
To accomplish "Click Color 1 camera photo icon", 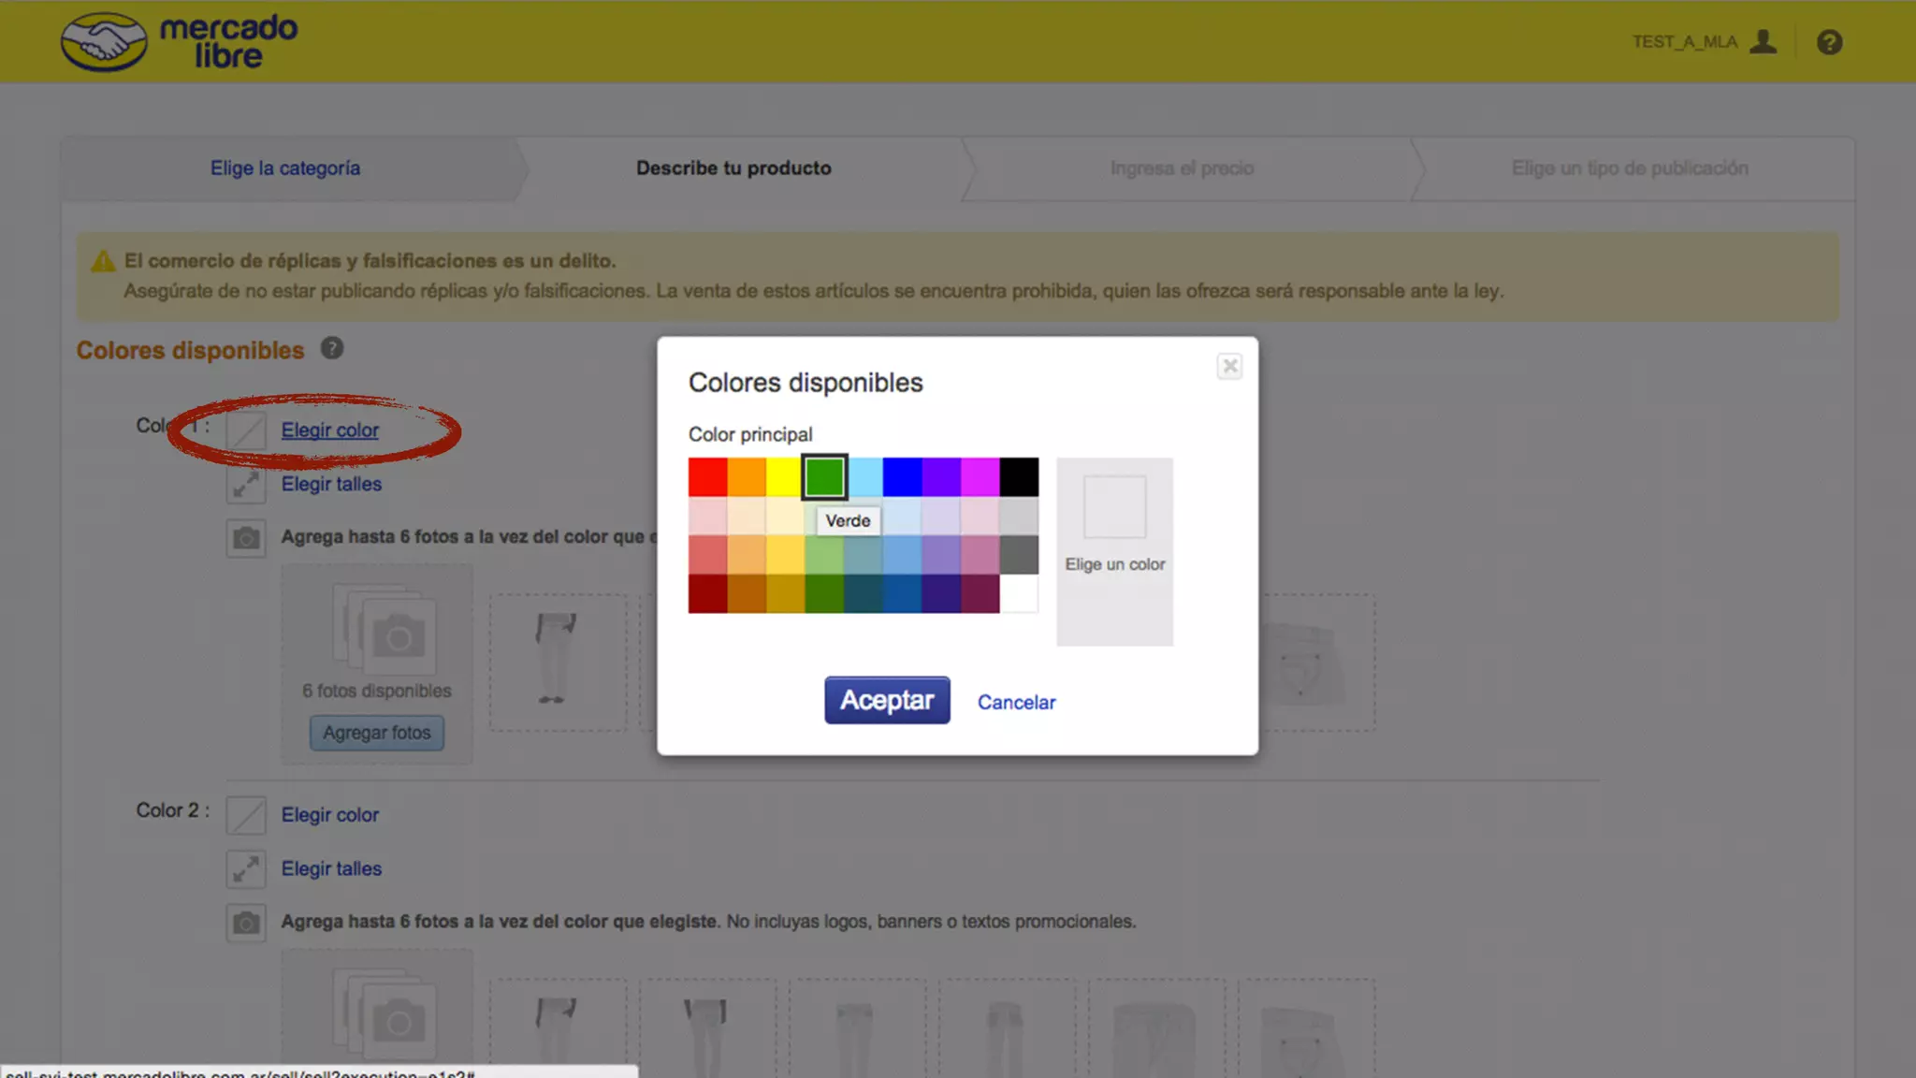I will pyautogui.click(x=246, y=538).
